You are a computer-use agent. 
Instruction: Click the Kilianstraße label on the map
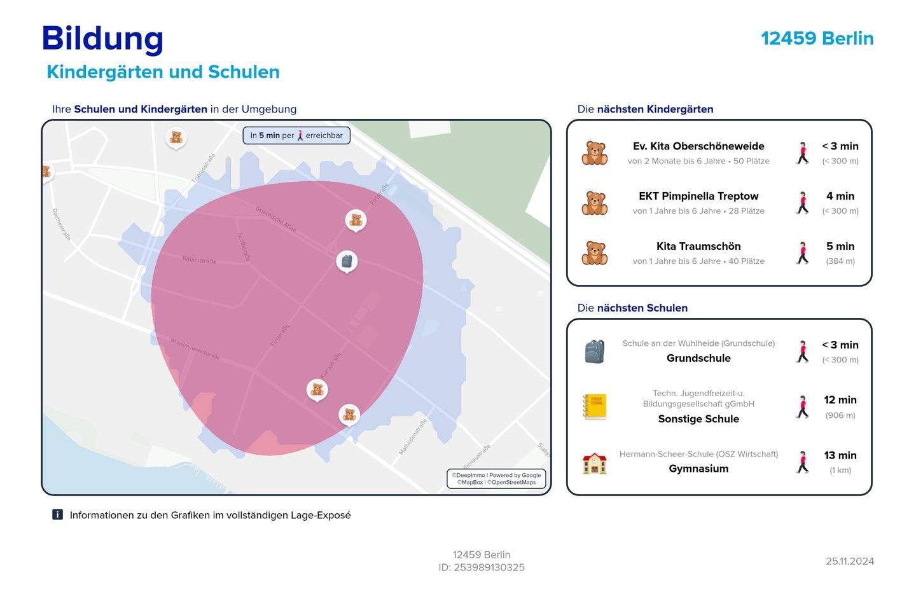click(x=199, y=260)
